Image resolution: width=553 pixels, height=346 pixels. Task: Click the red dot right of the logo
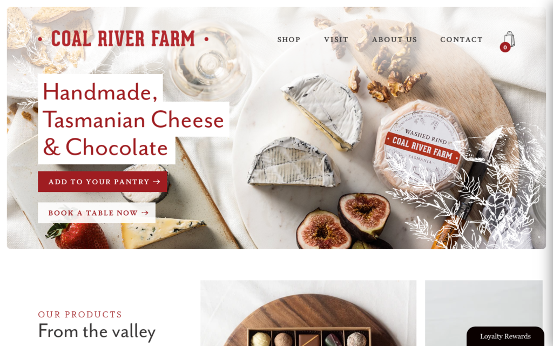click(207, 39)
